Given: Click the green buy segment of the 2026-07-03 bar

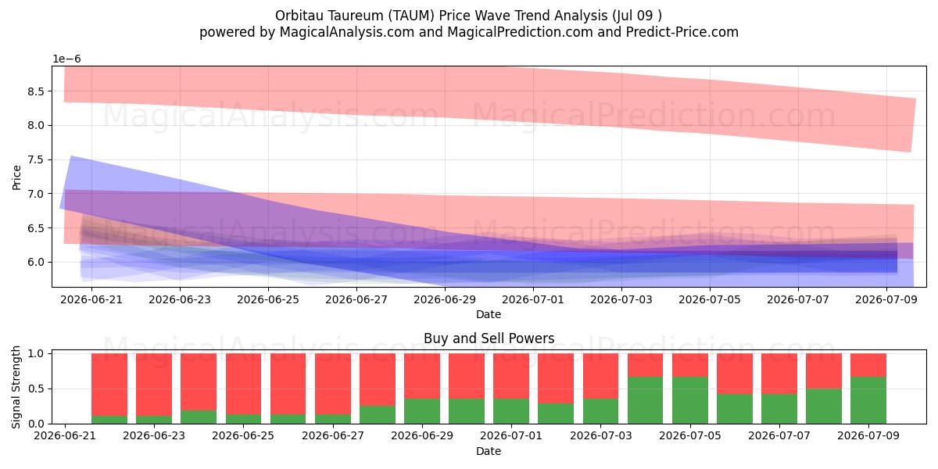Looking at the screenshot, I should click(x=601, y=411).
